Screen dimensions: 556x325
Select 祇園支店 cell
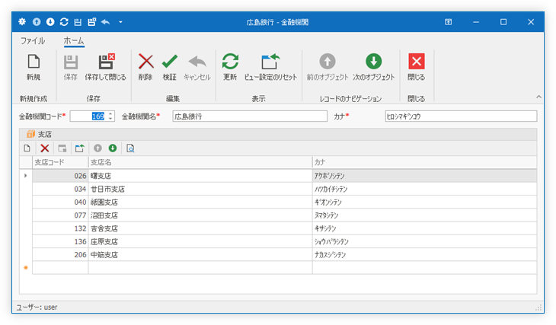200,202
